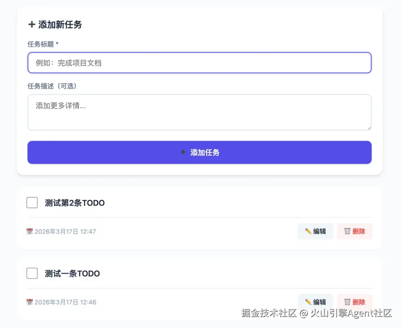401x328 pixels.
Task: Click into the 任务描述 textarea
Action: pos(199,112)
